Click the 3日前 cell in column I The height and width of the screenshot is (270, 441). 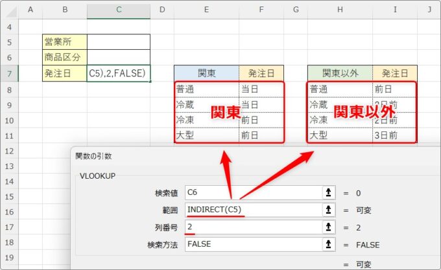[395, 135]
